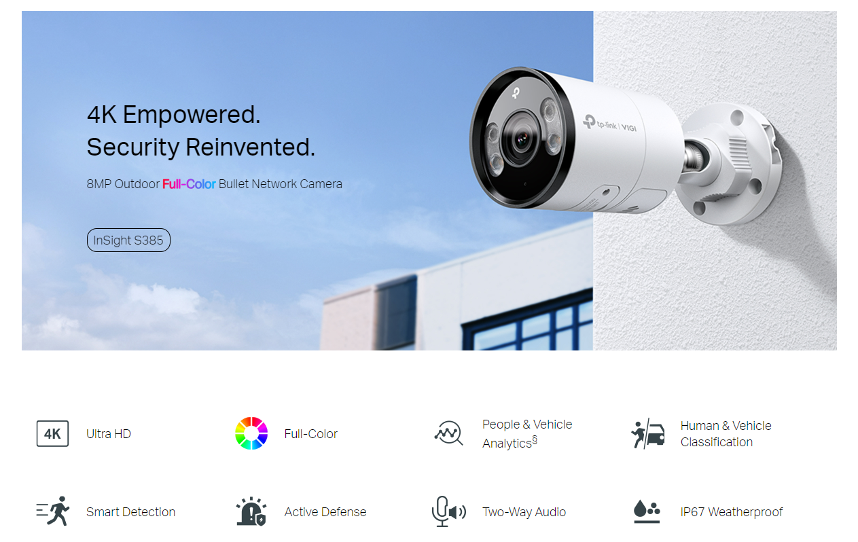858x542 pixels.
Task: Click the People & Vehicle Analytics label
Action: 527,433
